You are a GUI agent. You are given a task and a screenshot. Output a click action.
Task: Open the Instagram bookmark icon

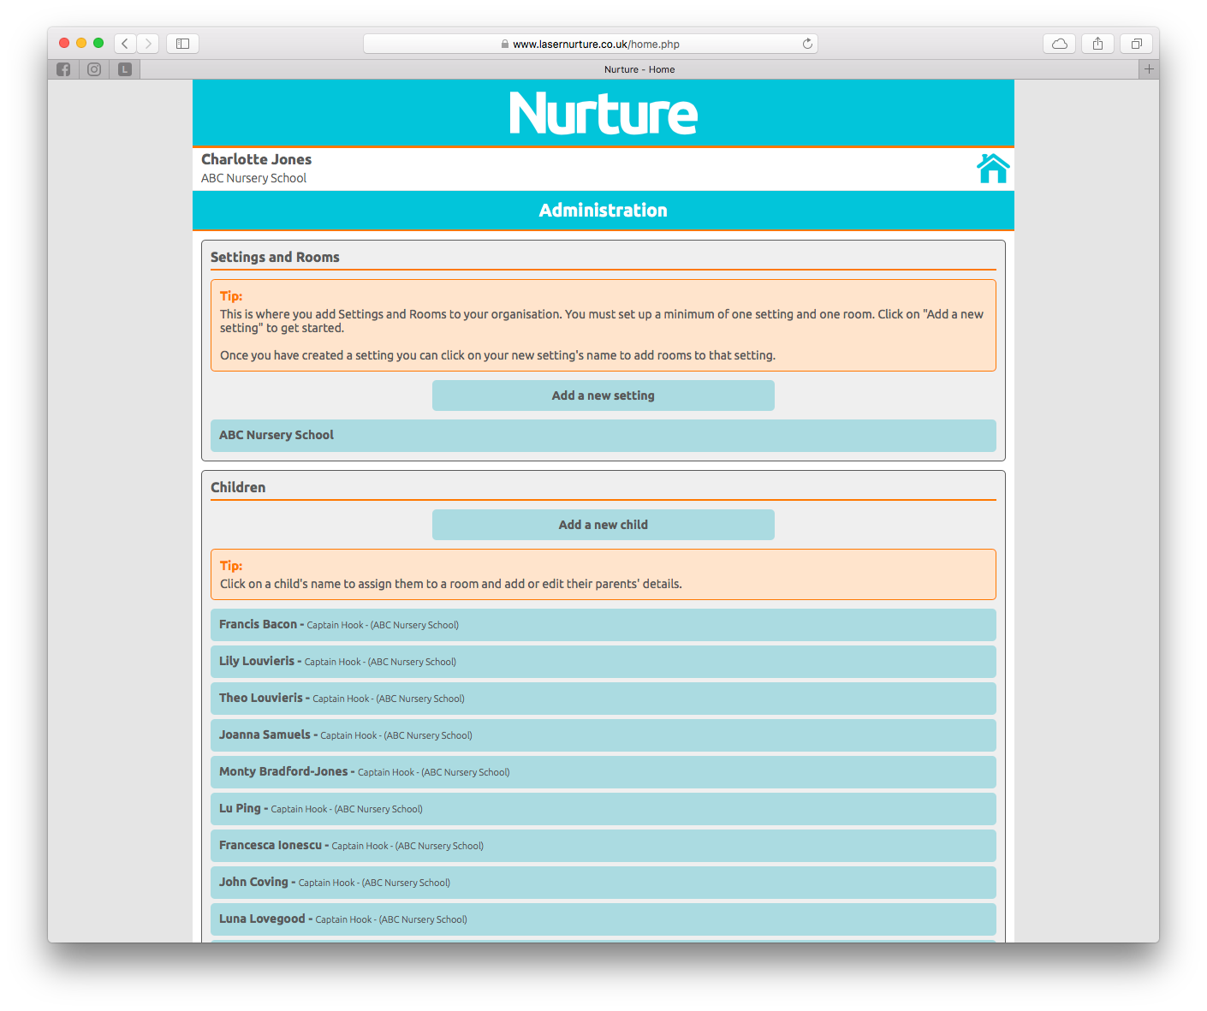point(94,69)
